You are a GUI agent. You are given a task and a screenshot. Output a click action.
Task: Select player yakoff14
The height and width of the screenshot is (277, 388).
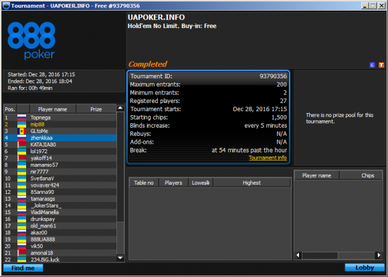tap(60, 158)
